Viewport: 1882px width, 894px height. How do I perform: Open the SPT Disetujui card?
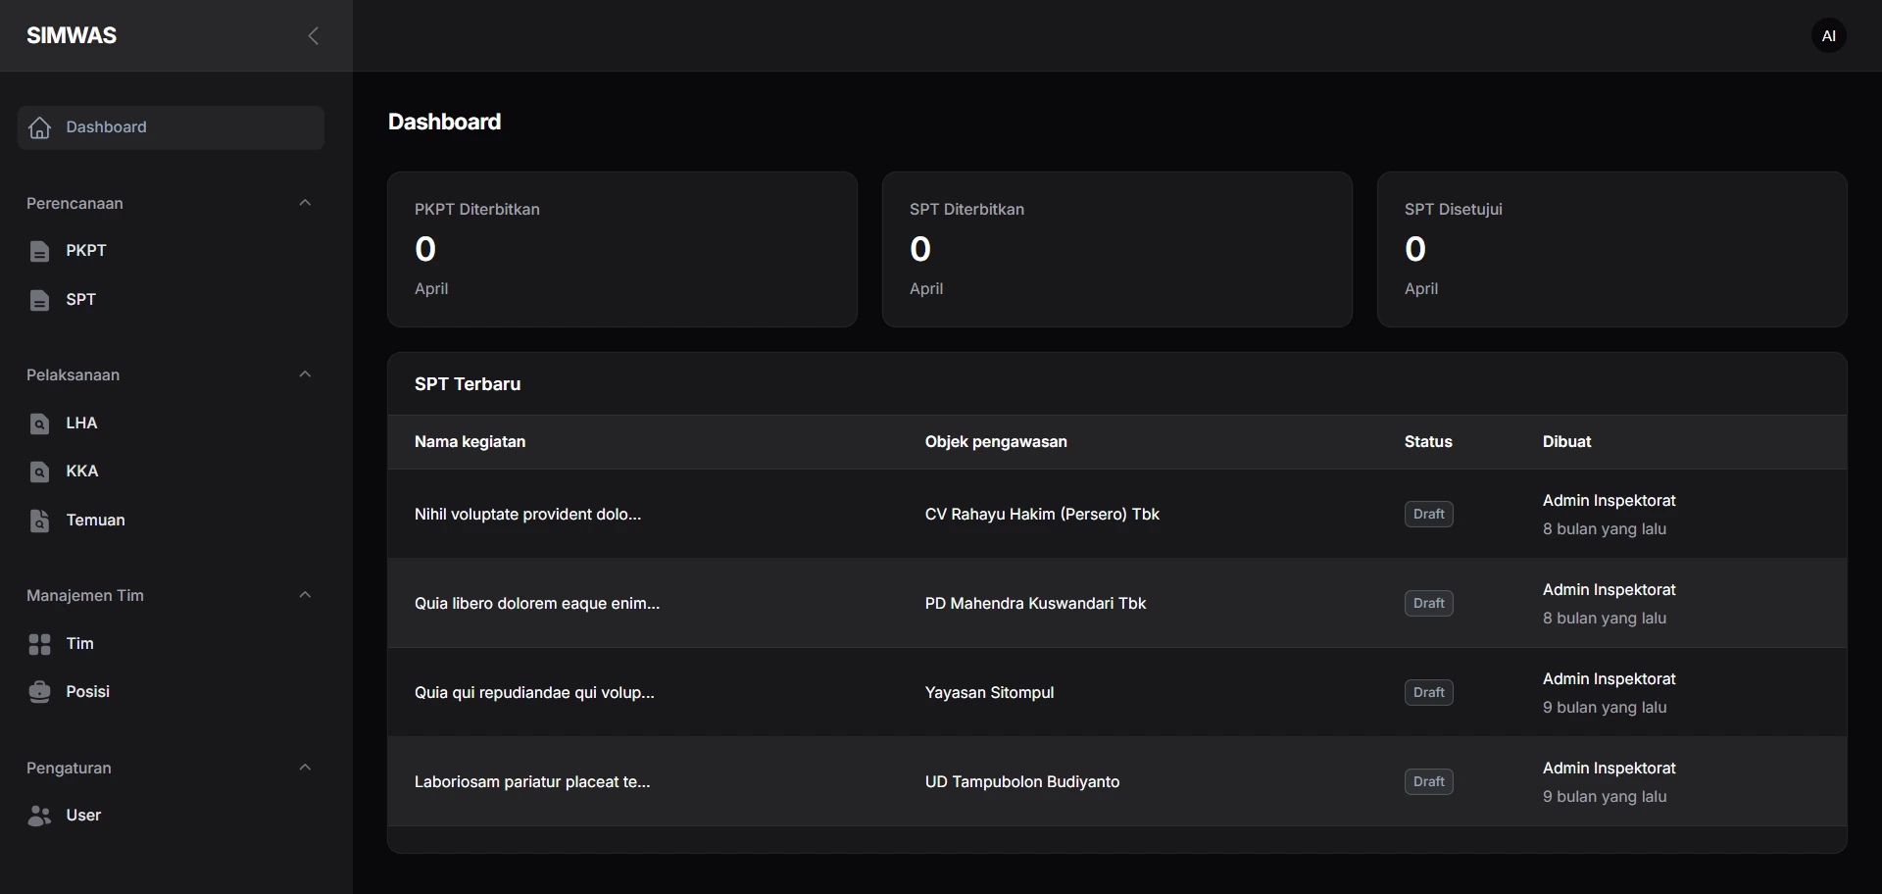pos(1612,250)
